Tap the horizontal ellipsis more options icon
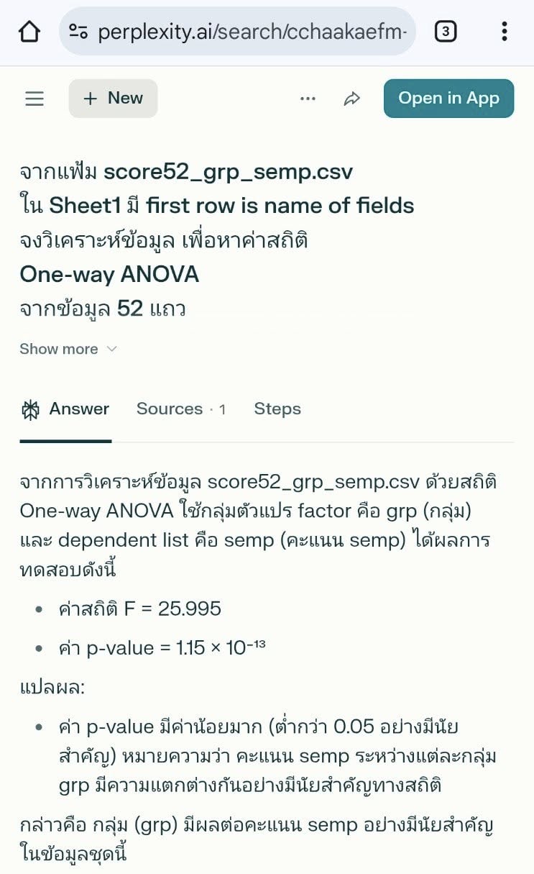534x874 pixels. pos(308,99)
